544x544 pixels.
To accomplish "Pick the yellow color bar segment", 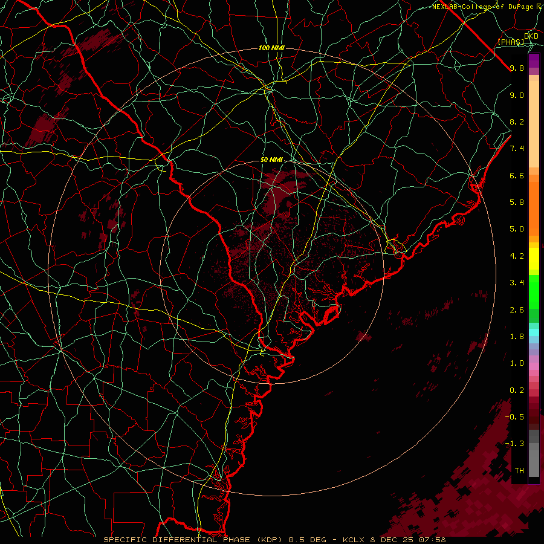I will 534,259.
